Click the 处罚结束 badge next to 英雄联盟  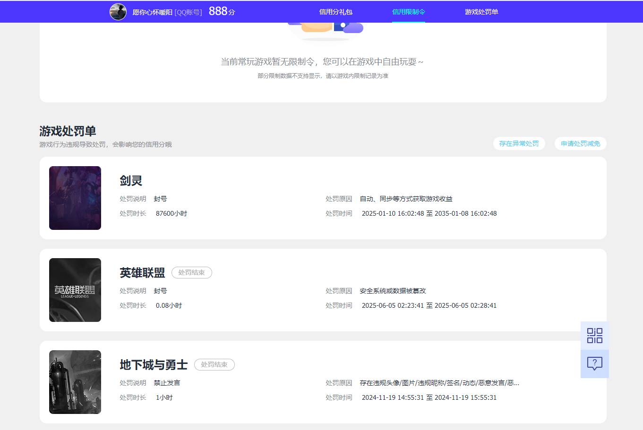(191, 272)
